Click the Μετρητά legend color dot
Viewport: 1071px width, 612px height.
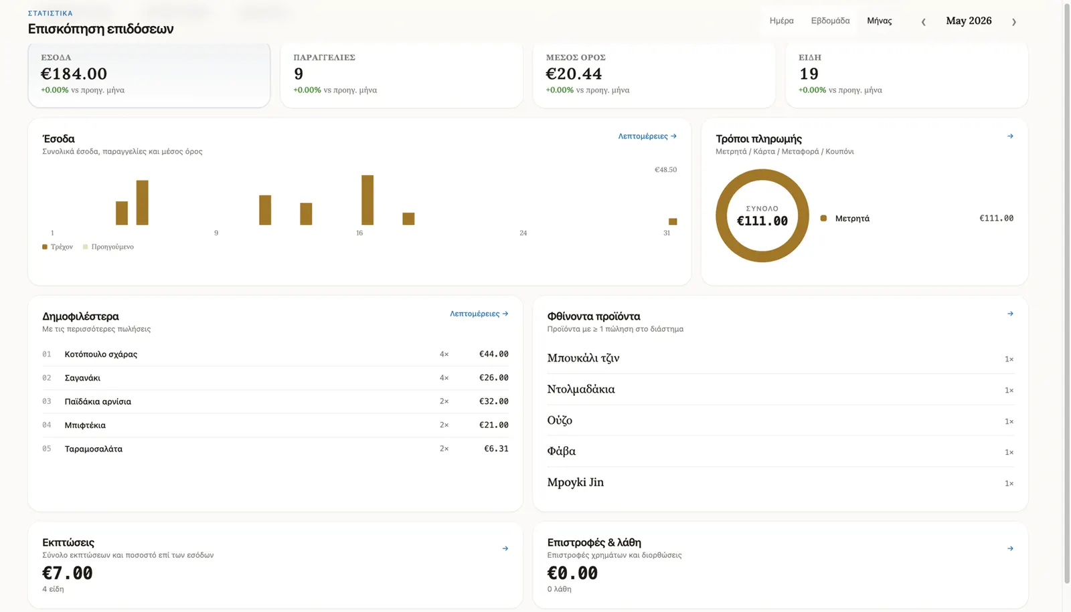(x=823, y=218)
